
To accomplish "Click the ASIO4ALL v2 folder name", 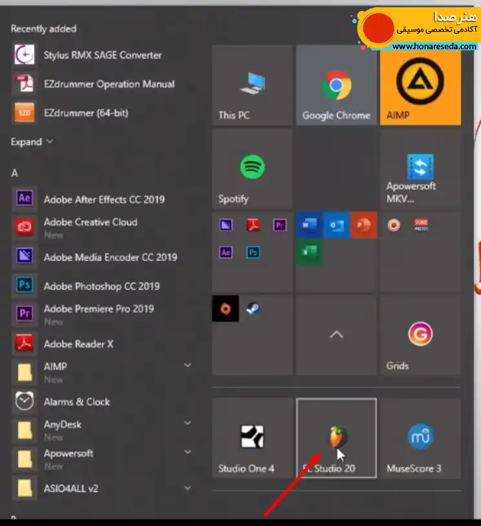I will [x=71, y=488].
